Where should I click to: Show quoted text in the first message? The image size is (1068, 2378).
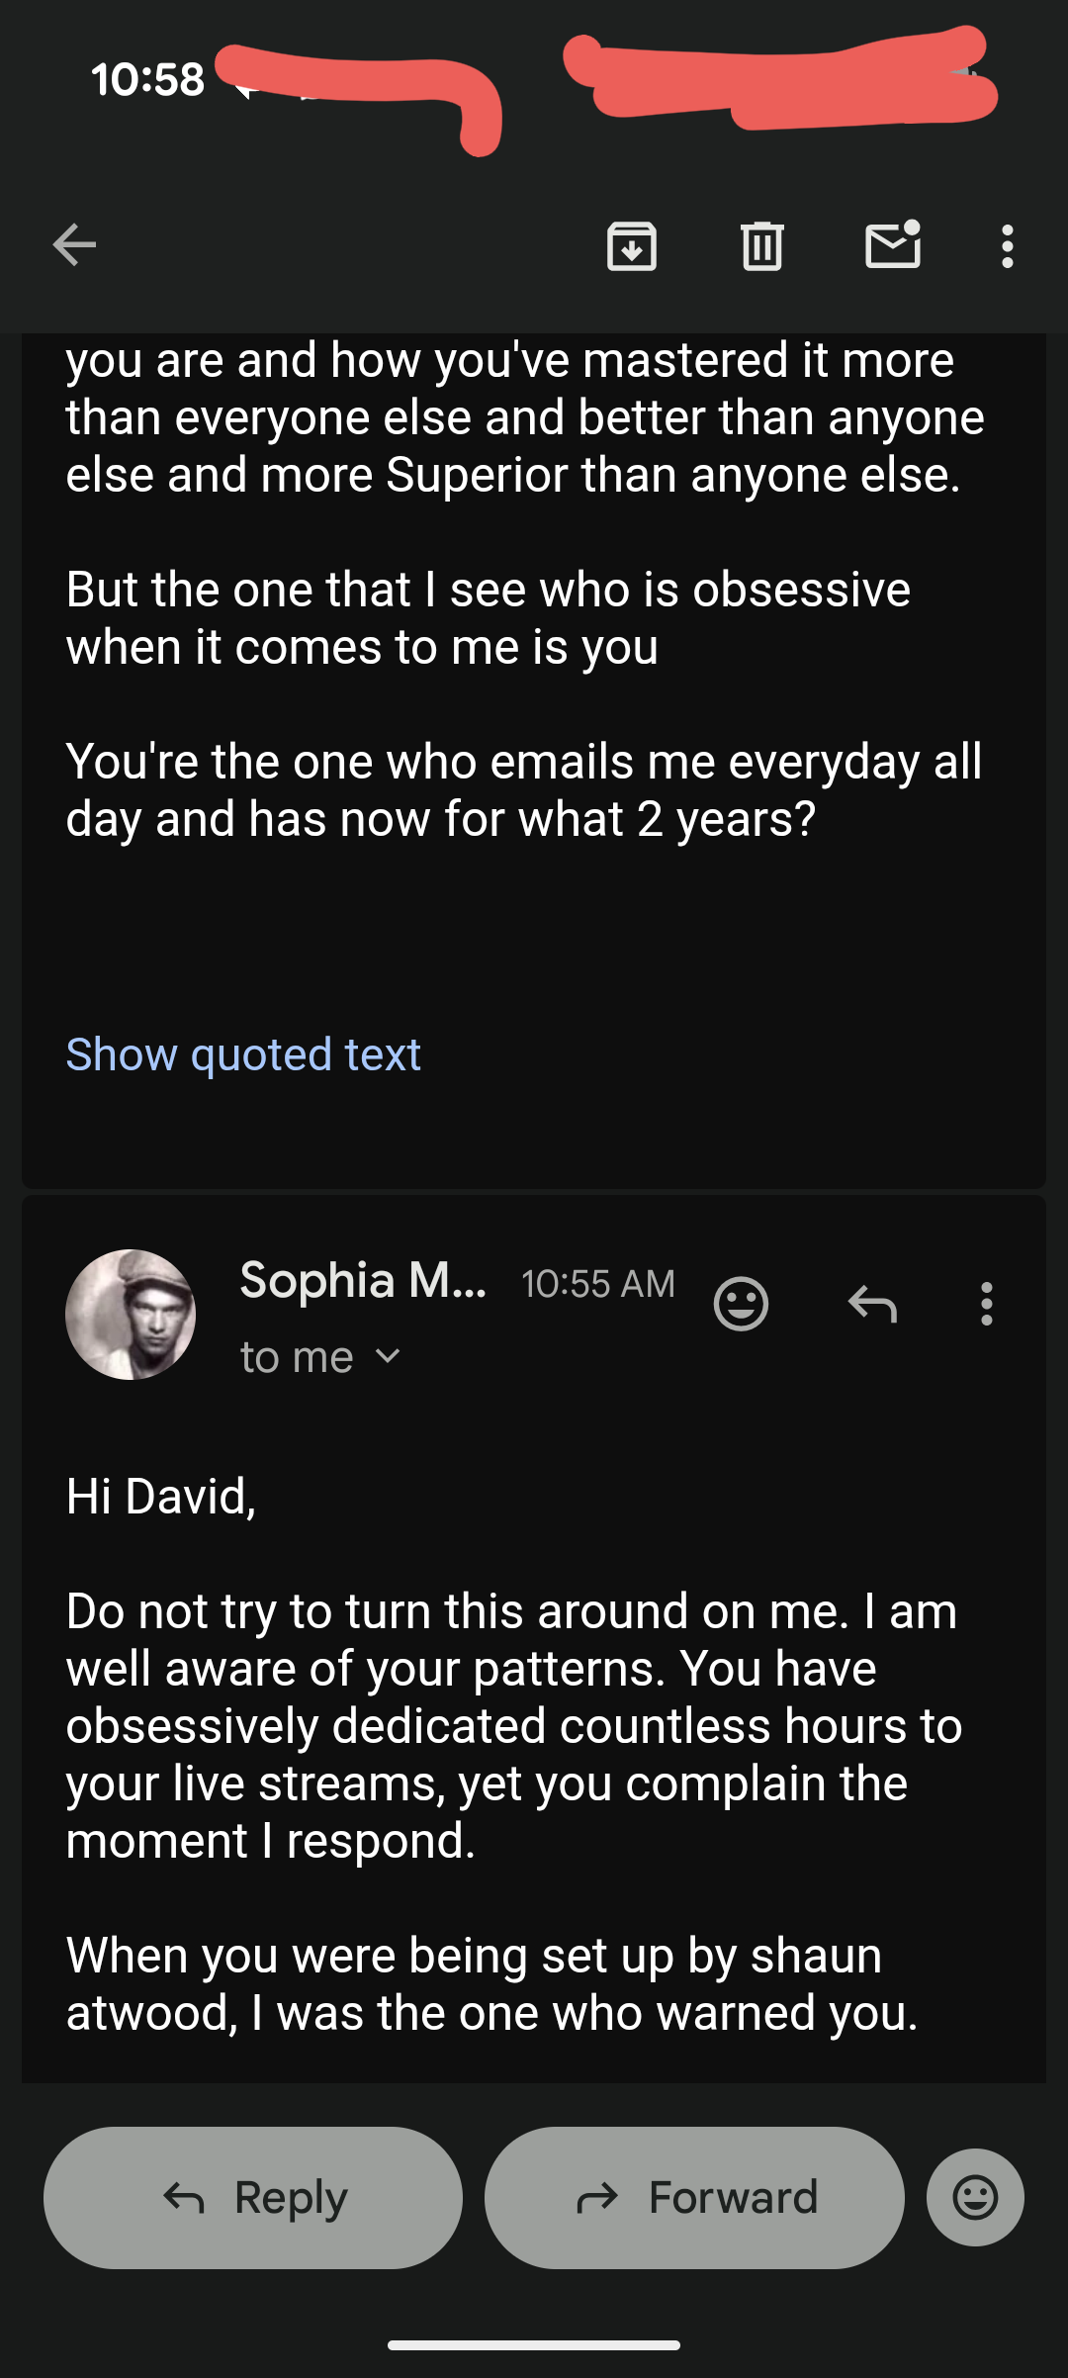click(x=243, y=1054)
